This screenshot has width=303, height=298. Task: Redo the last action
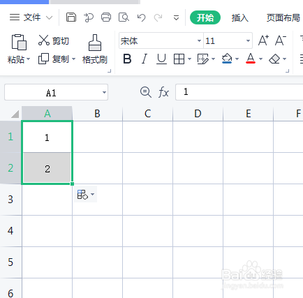158,17
